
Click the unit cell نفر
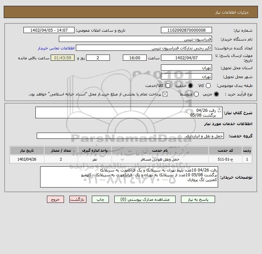(95, 159)
